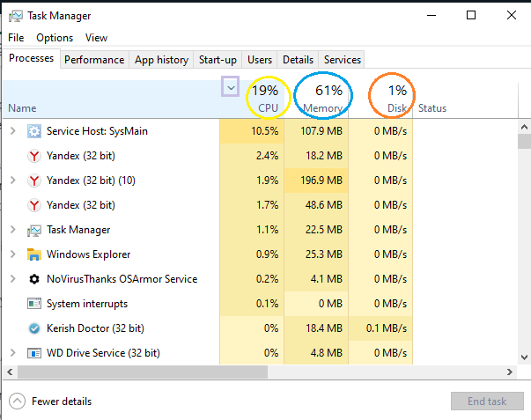Expand the Windows Explorer process group

12,254
